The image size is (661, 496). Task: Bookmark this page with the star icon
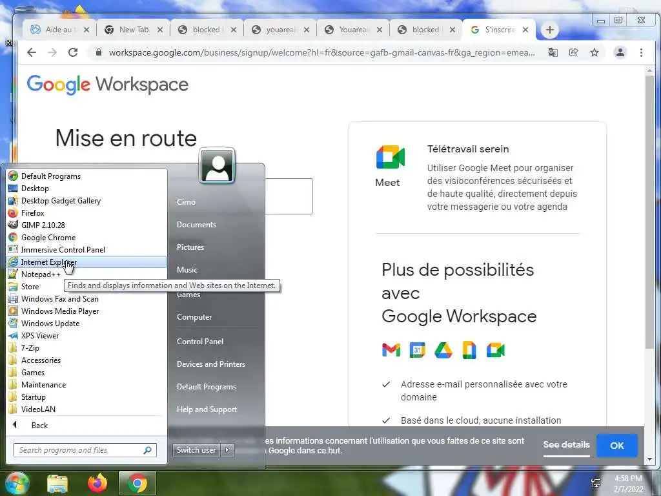coord(595,52)
